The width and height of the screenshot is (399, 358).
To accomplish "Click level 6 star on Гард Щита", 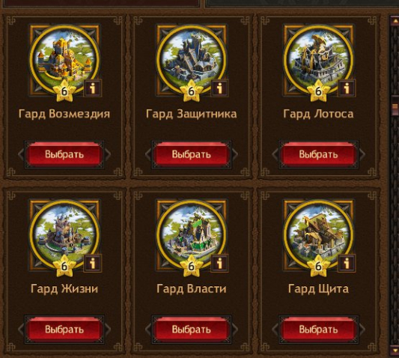I will [319, 266].
